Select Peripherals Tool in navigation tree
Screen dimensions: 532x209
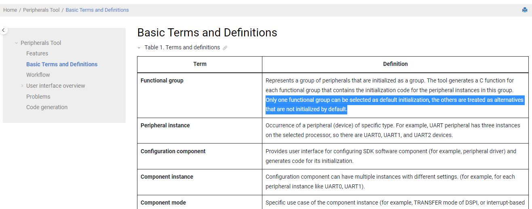(x=41, y=43)
